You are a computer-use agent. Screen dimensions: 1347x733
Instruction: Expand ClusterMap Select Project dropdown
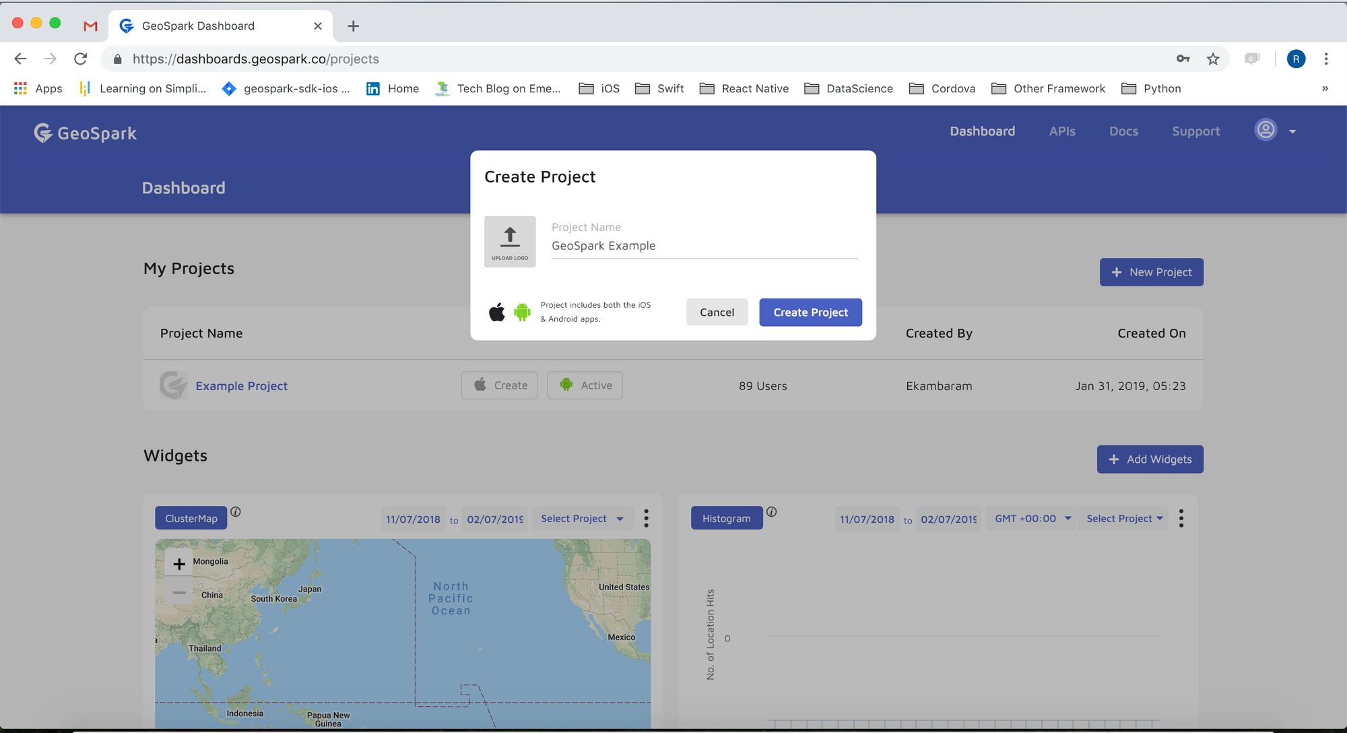pyautogui.click(x=582, y=518)
